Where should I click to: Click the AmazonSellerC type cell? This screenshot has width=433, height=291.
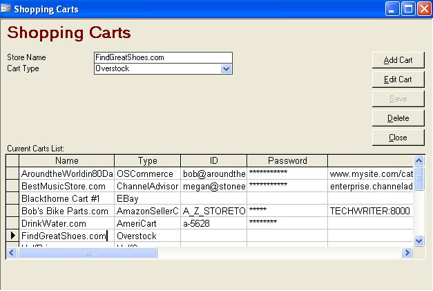pyautogui.click(x=148, y=211)
